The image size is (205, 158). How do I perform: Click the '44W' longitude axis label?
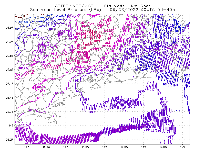[x=105, y=147]
